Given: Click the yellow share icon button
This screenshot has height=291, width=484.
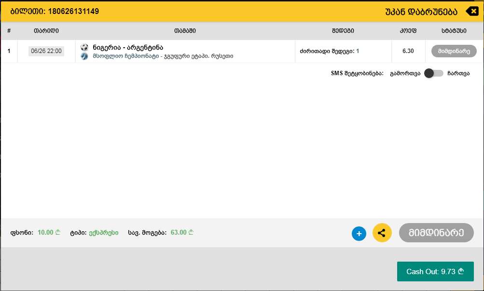Looking at the screenshot, I should pos(382,233).
